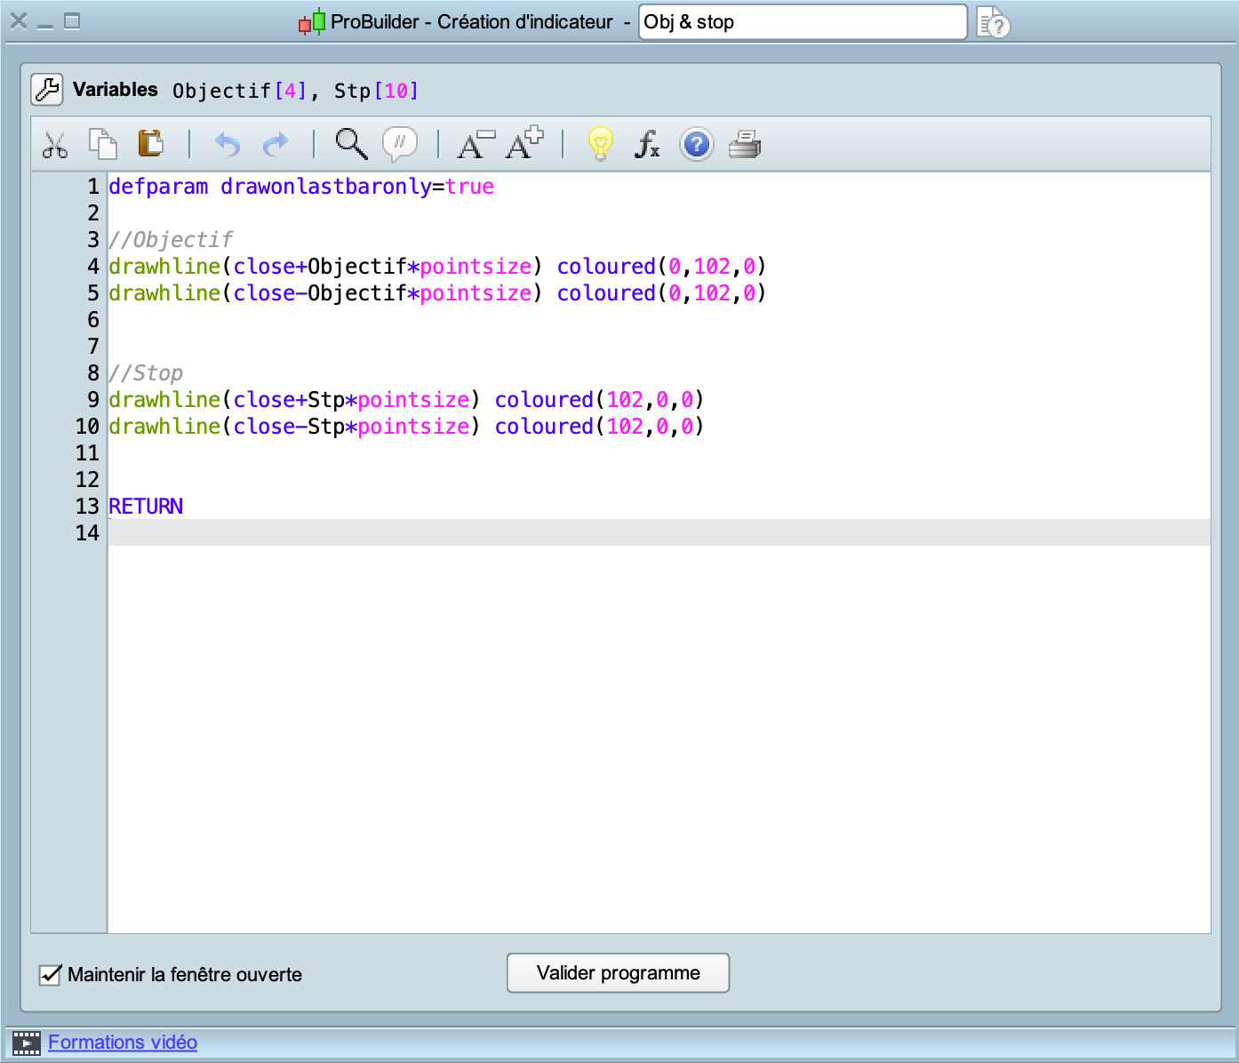Screen dimensions: 1239x1063
Task: Open help with the blue question mark
Action: pyautogui.click(x=696, y=144)
